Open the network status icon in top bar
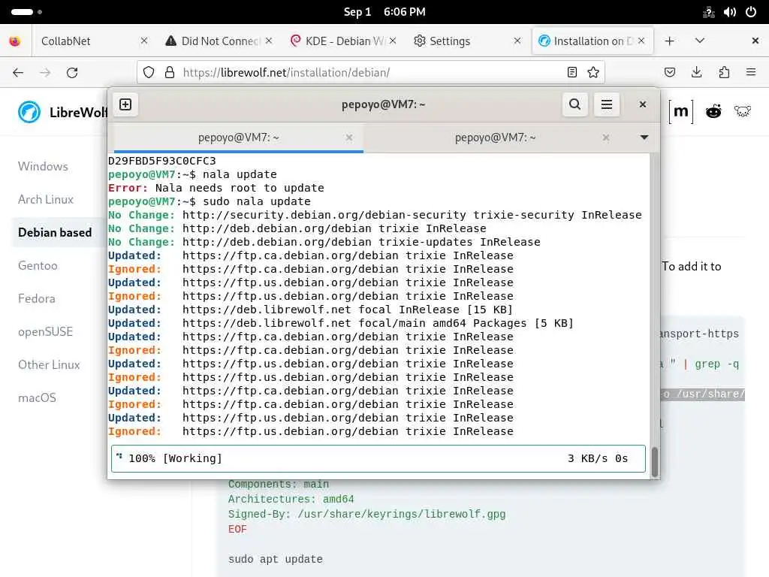Image resolution: width=769 pixels, height=577 pixels. pos(709,12)
